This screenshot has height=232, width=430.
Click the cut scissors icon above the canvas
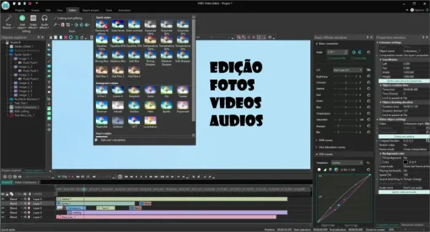pyautogui.click(x=51, y=37)
